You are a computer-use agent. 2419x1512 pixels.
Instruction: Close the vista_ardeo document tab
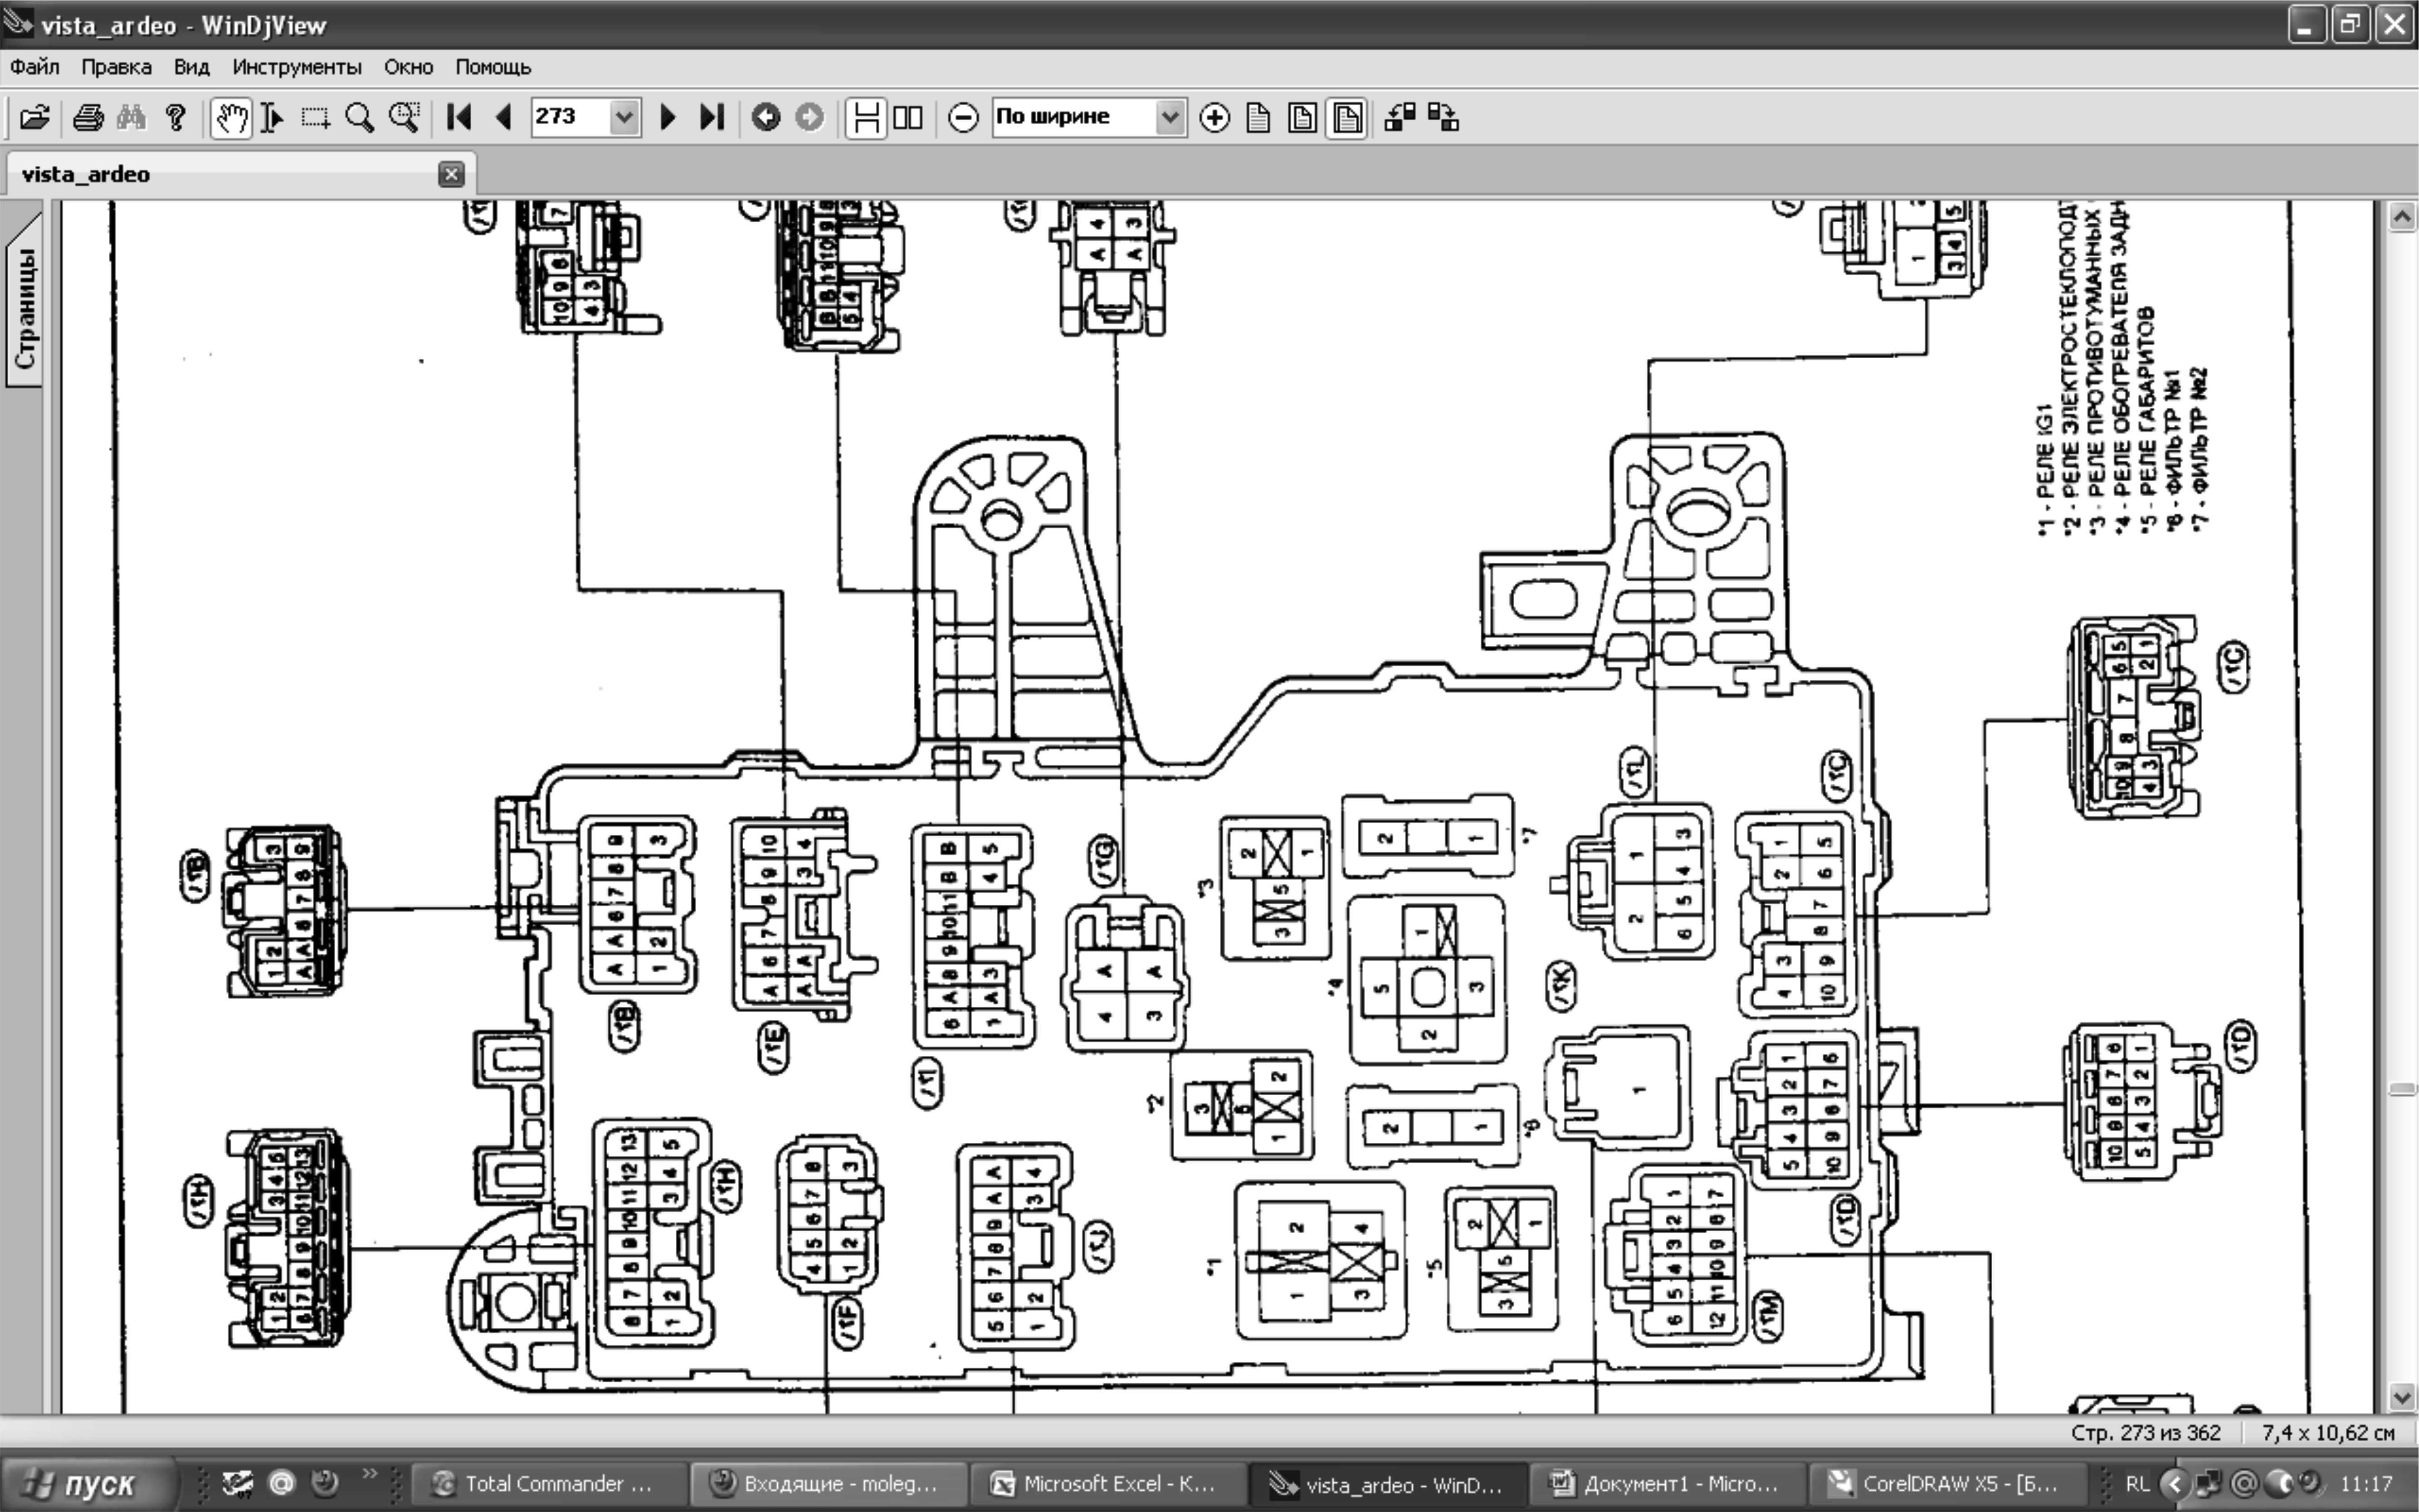(x=451, y=175)
